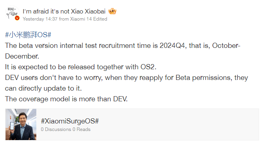Image resolution: width=263 pixels, height=148 pixels.
Task: Open the #小米澎湃OS# hashtag
Action: 28,35
